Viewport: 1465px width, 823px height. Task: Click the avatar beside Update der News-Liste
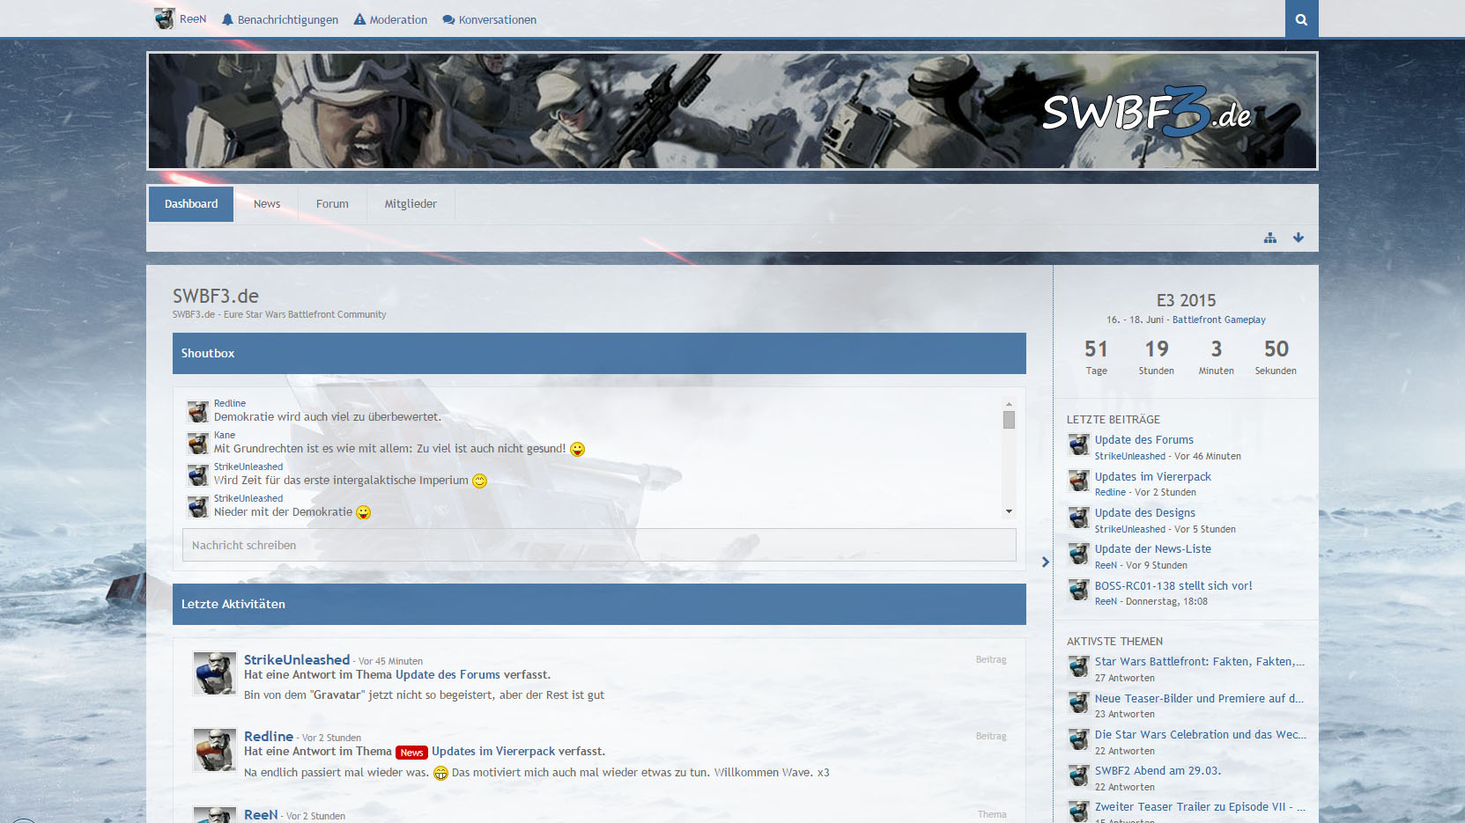pyautogui.click(x=1079, y=554)
